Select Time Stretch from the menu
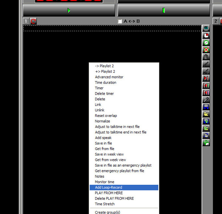 pyautogui.click(x=124, y=204)
